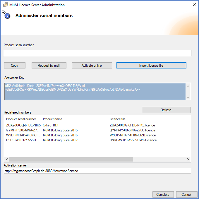Click right arrow of list horizontal scrollbar
The image size is (199, 199).
(x=188, y=159)
